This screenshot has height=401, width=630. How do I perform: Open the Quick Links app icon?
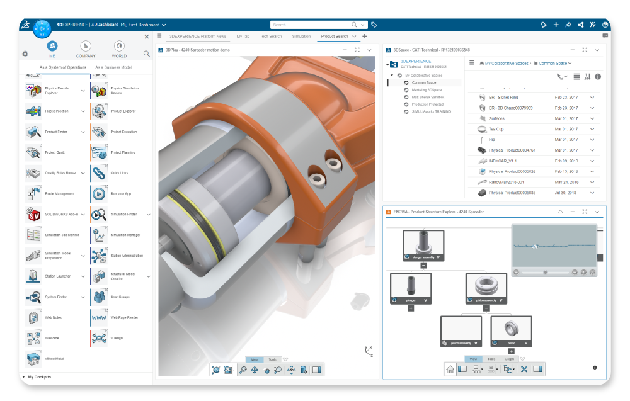[99, 173]
